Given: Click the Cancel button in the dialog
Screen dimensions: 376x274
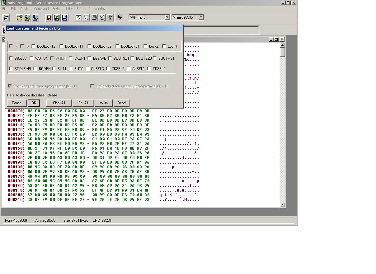Looking at the screenshot, I should tap(17, 103).
